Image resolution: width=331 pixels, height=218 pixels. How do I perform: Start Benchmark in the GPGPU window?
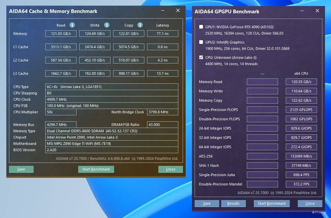click(x=272, y=203)
